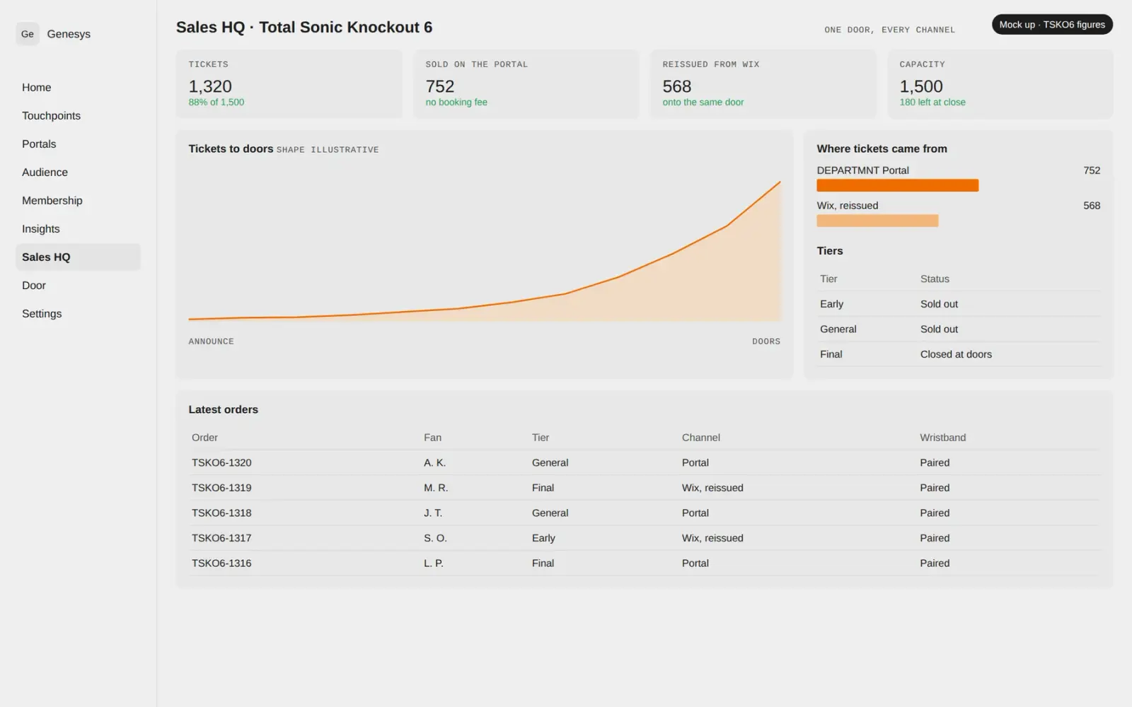1132x707 pixels.
Task: Click the Sales HQ page title
Action: coord(304,28)
